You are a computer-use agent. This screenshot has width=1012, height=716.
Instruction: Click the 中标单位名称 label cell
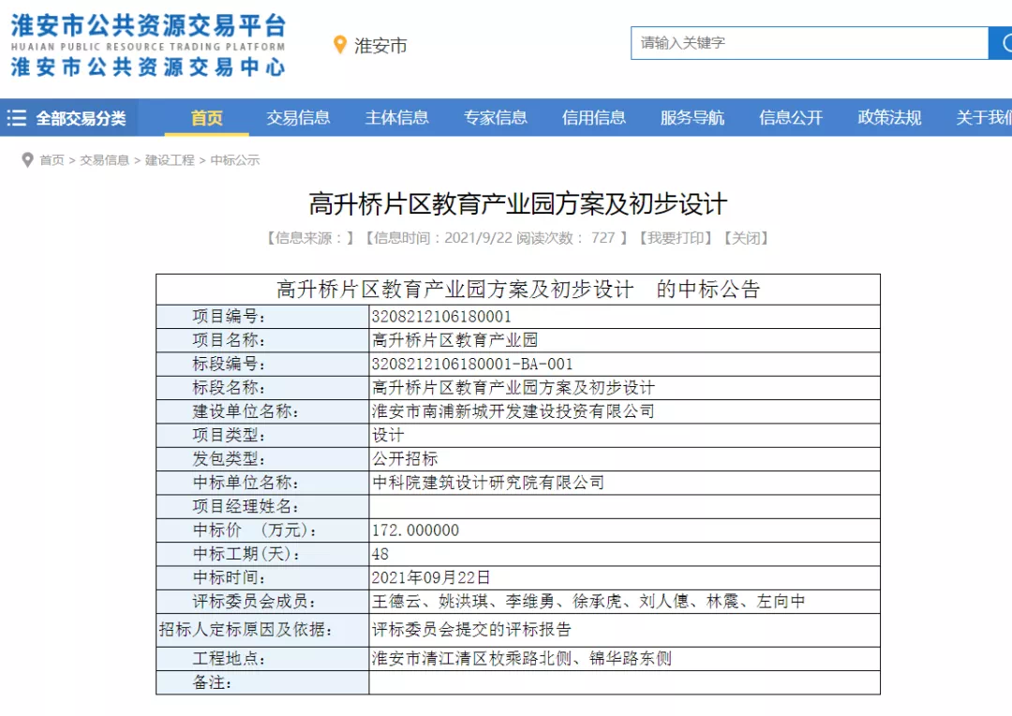click(x=262, y=483)
